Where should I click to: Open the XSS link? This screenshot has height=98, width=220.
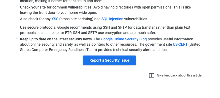coord(55,19)
